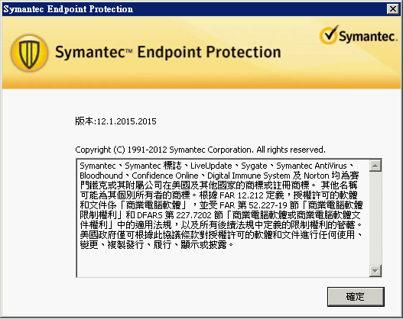
Task: Click the empty area inside legal notice box
Action: [223, 263]
